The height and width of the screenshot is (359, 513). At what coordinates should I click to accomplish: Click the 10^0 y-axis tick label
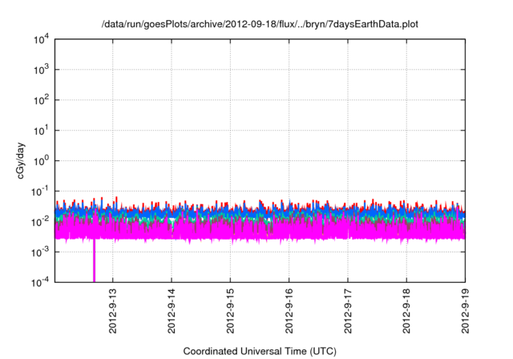[40, 161]
